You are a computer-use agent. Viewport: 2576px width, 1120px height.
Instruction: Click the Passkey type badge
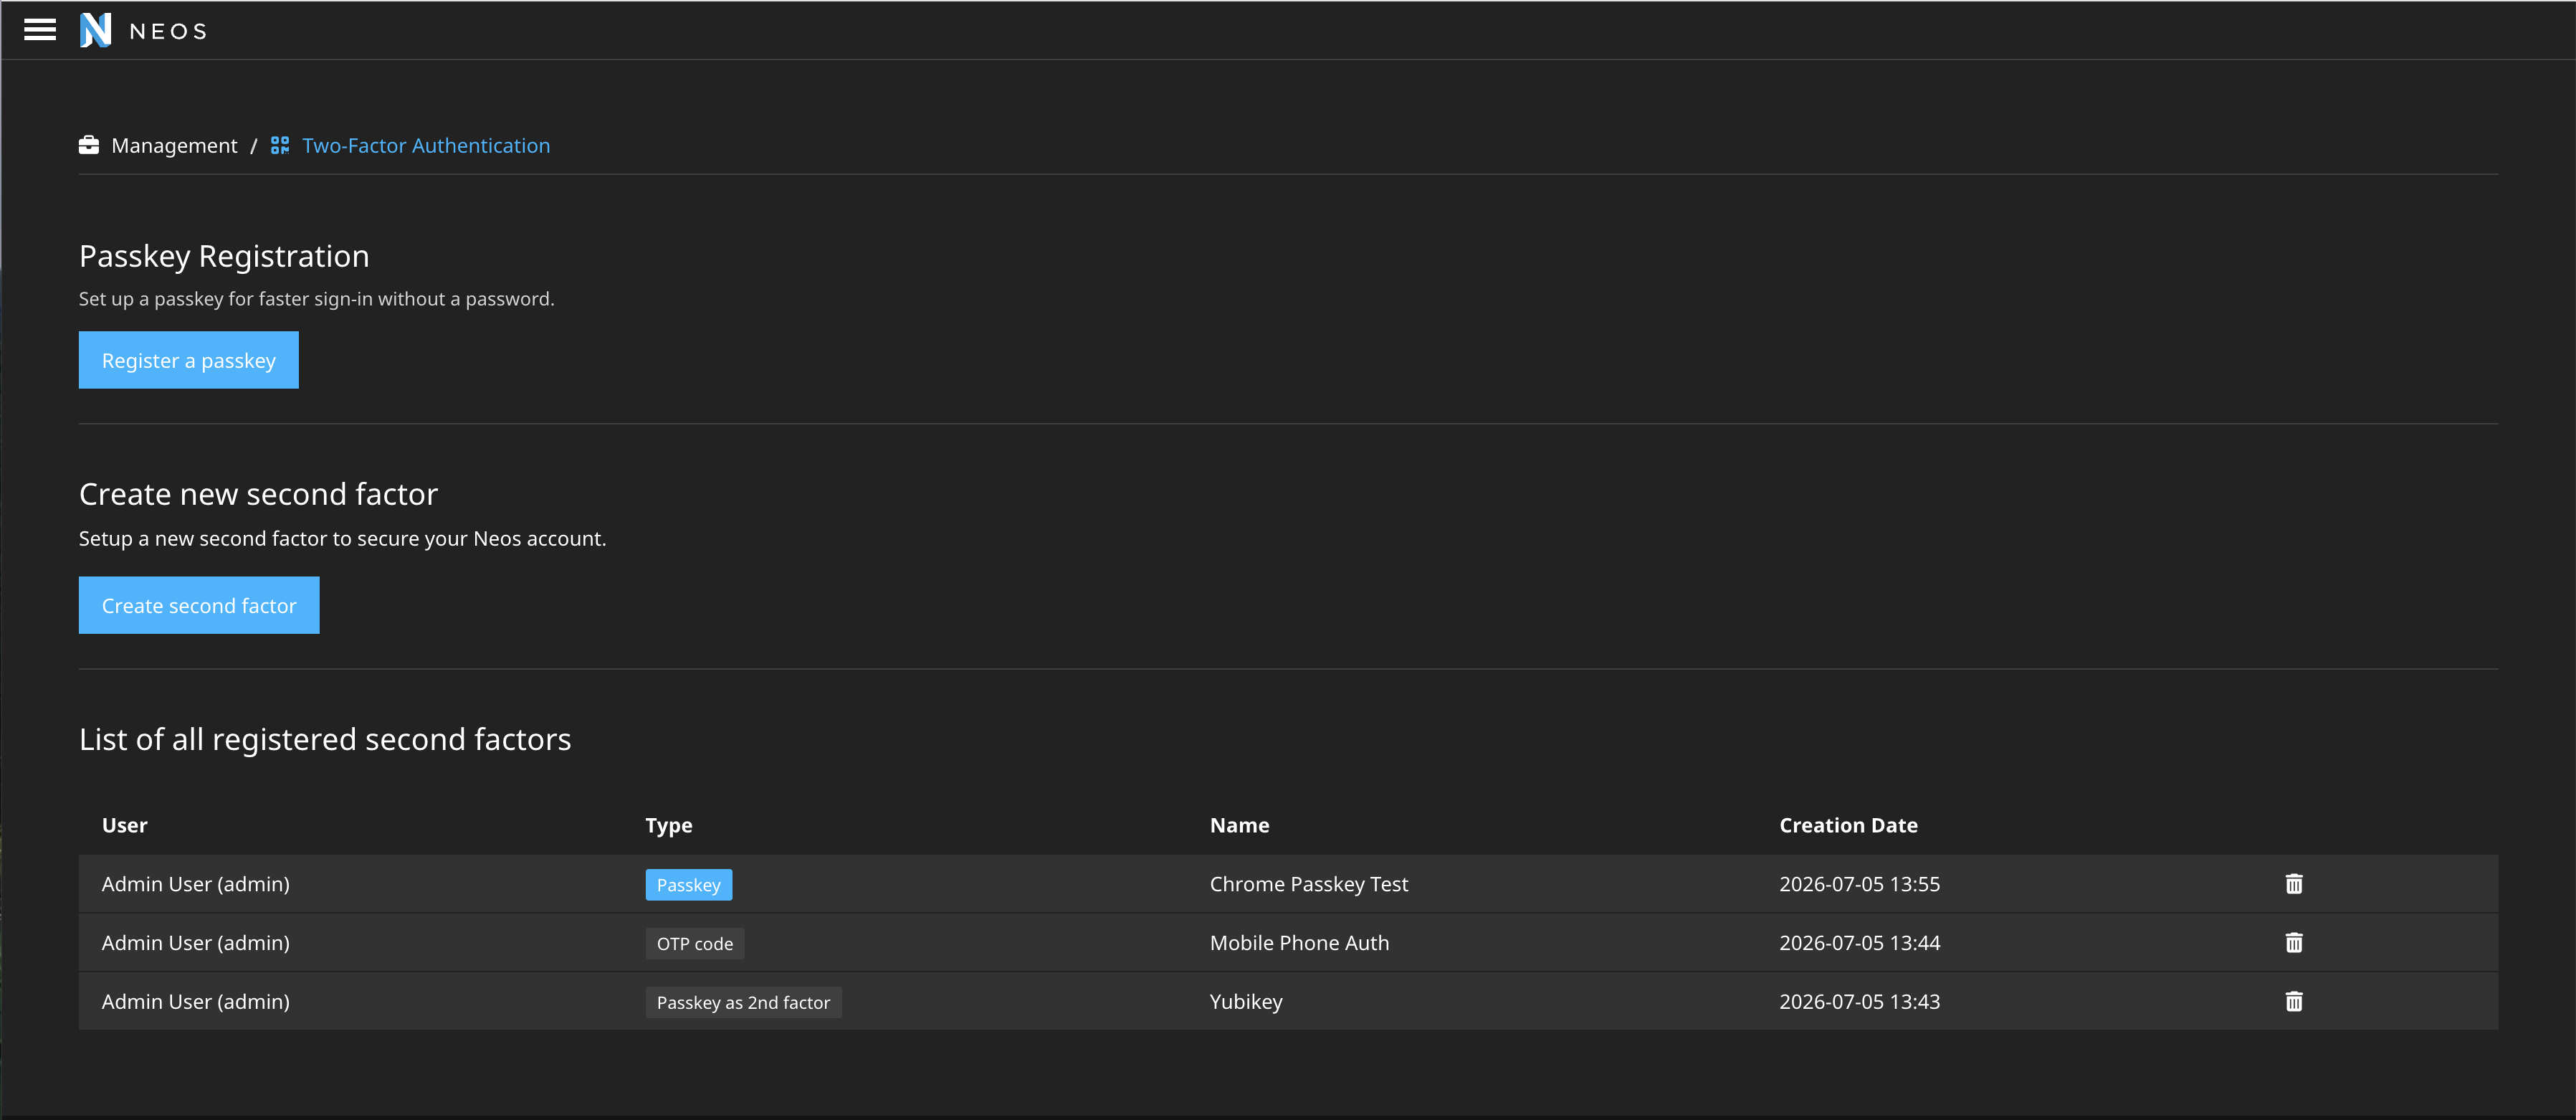[689, 885]
